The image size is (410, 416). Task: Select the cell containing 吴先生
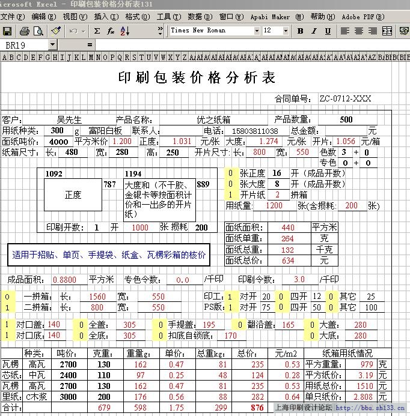[x=69, y=119]
